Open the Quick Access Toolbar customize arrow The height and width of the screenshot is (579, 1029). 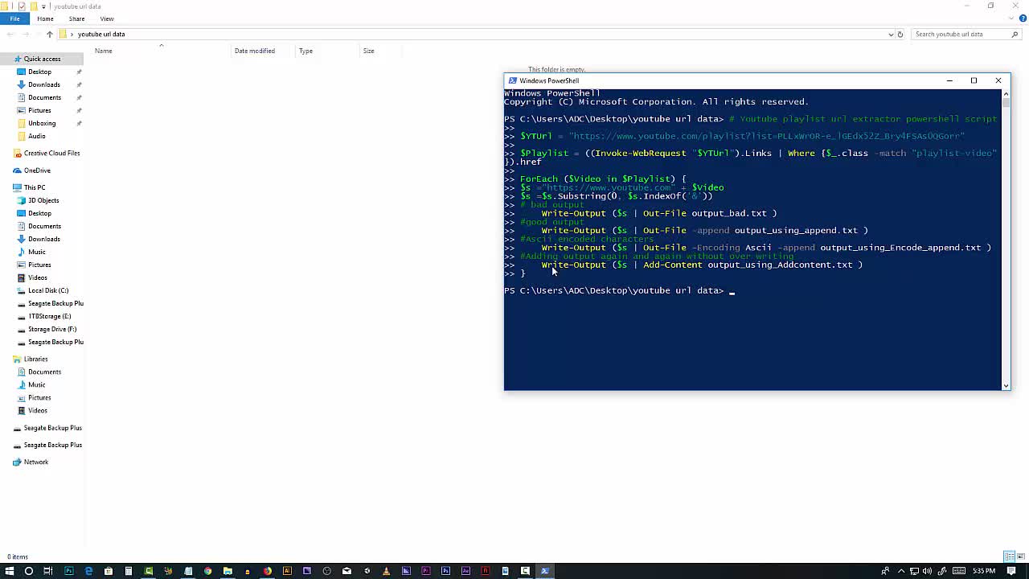43,6
